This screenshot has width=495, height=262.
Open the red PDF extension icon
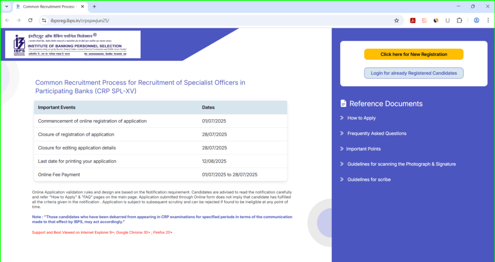(413, 20)
